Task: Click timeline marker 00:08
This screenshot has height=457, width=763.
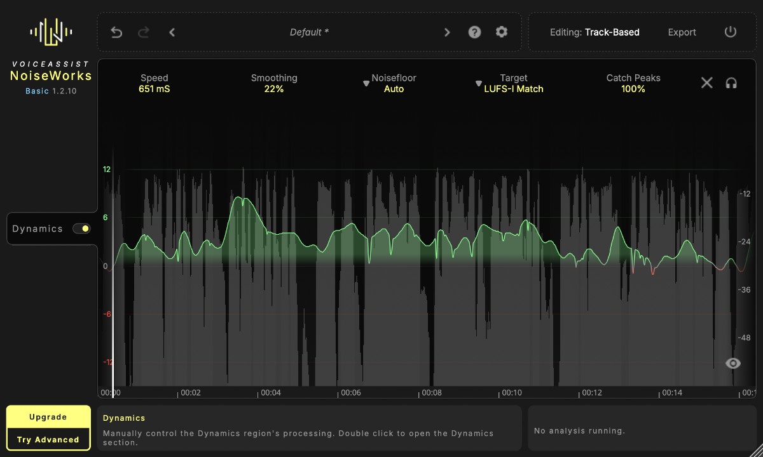Action: coord(432,393)
